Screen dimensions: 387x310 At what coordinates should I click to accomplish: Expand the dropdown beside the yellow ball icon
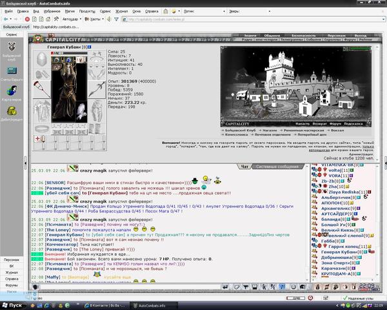pos(179,11)
